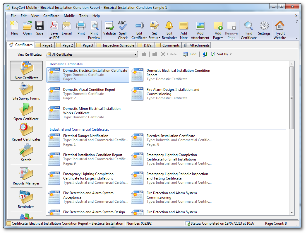Select Domestic Electrical Installation Condition Report
307x234 pixels.
171,75
